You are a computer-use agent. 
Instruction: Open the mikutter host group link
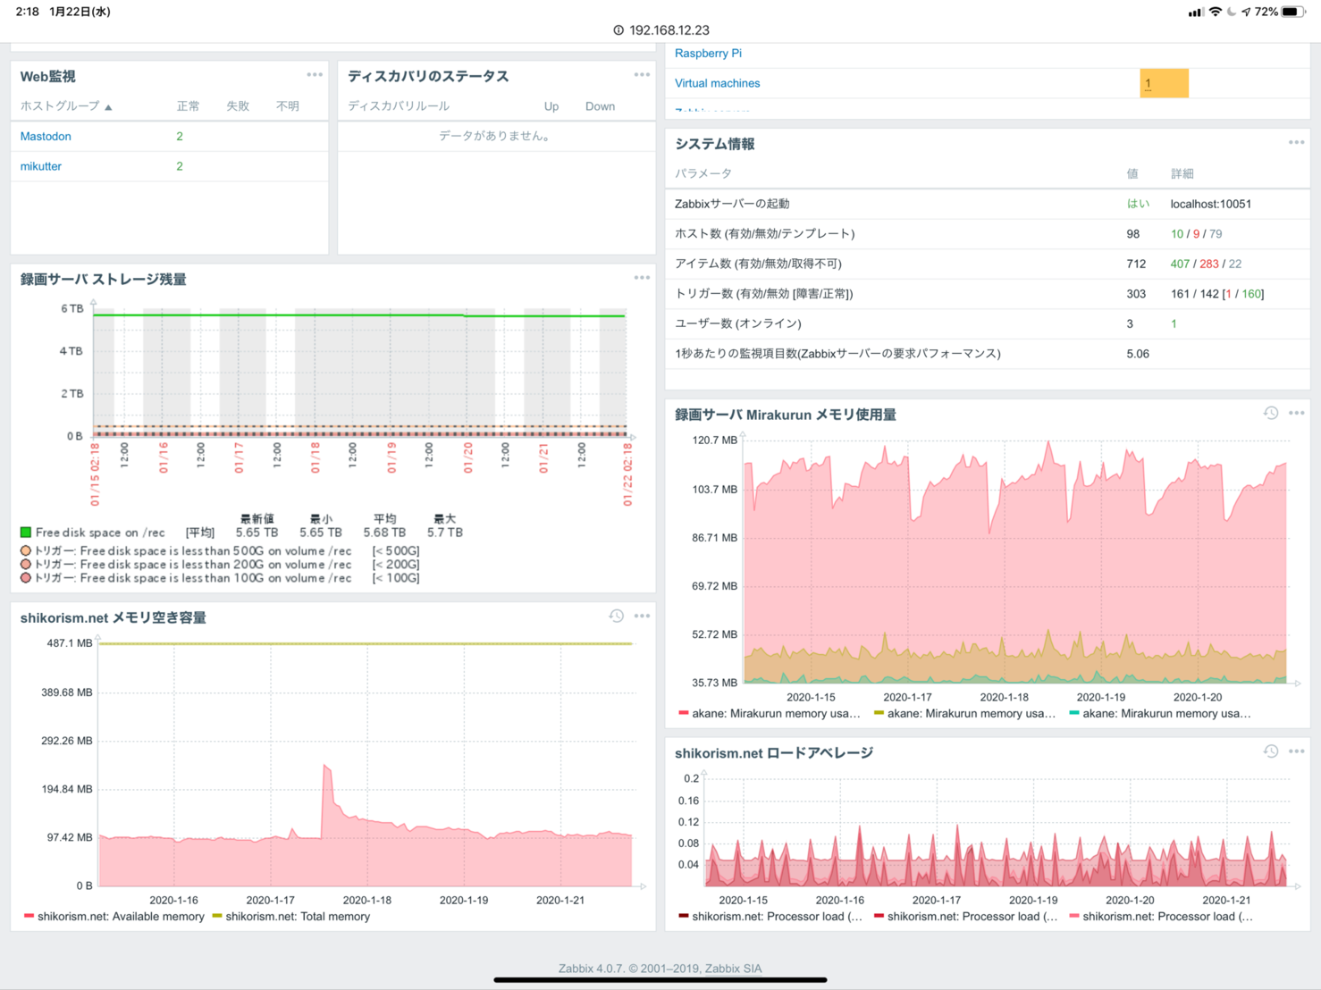click(x=41, y=166)
